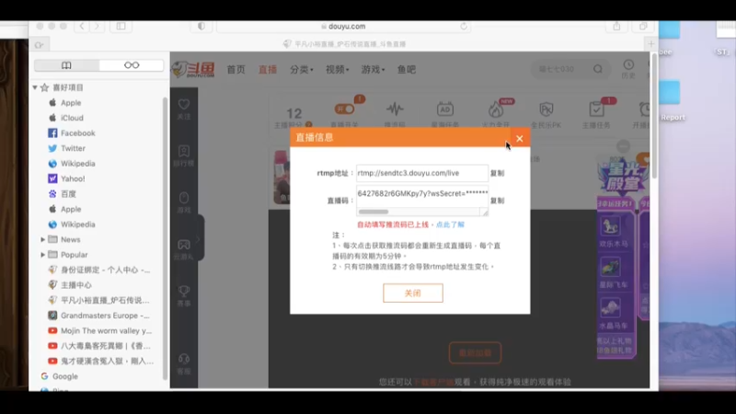Go forward with Safari's forward arrow
This screenshot has width=736, height=414.
pyautogui.click(x=97, y=27)
